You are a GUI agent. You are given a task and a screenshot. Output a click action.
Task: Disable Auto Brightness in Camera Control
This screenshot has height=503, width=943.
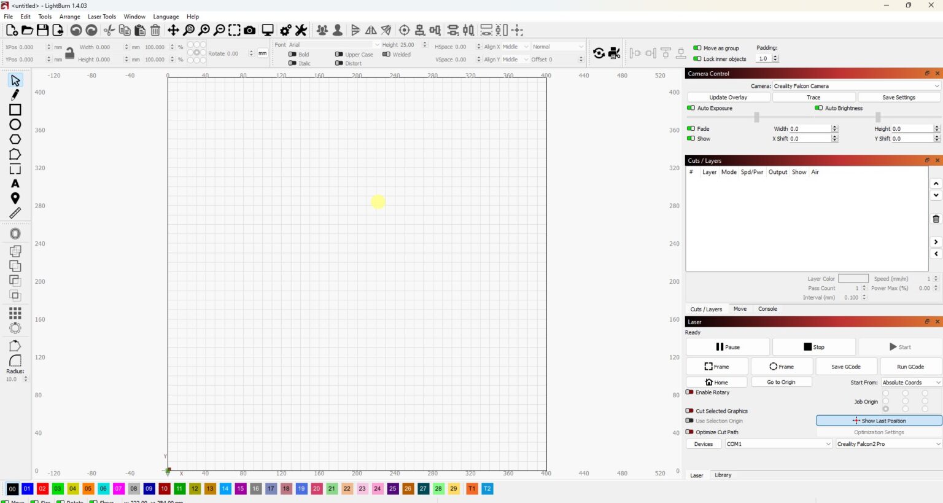coord(819,108)
